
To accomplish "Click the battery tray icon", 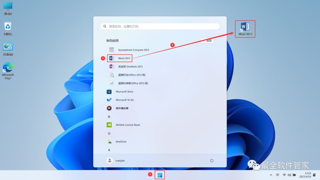I will [294, 175].
